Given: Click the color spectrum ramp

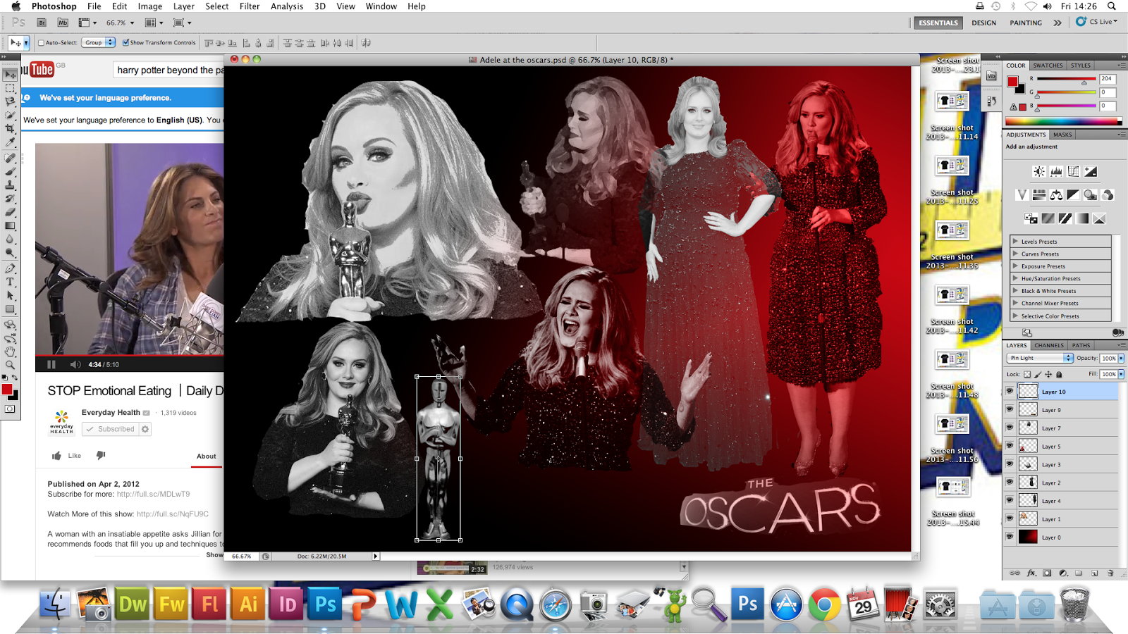Looking at the screenshot, I should pyautogui.click(x=1063, y=122).
